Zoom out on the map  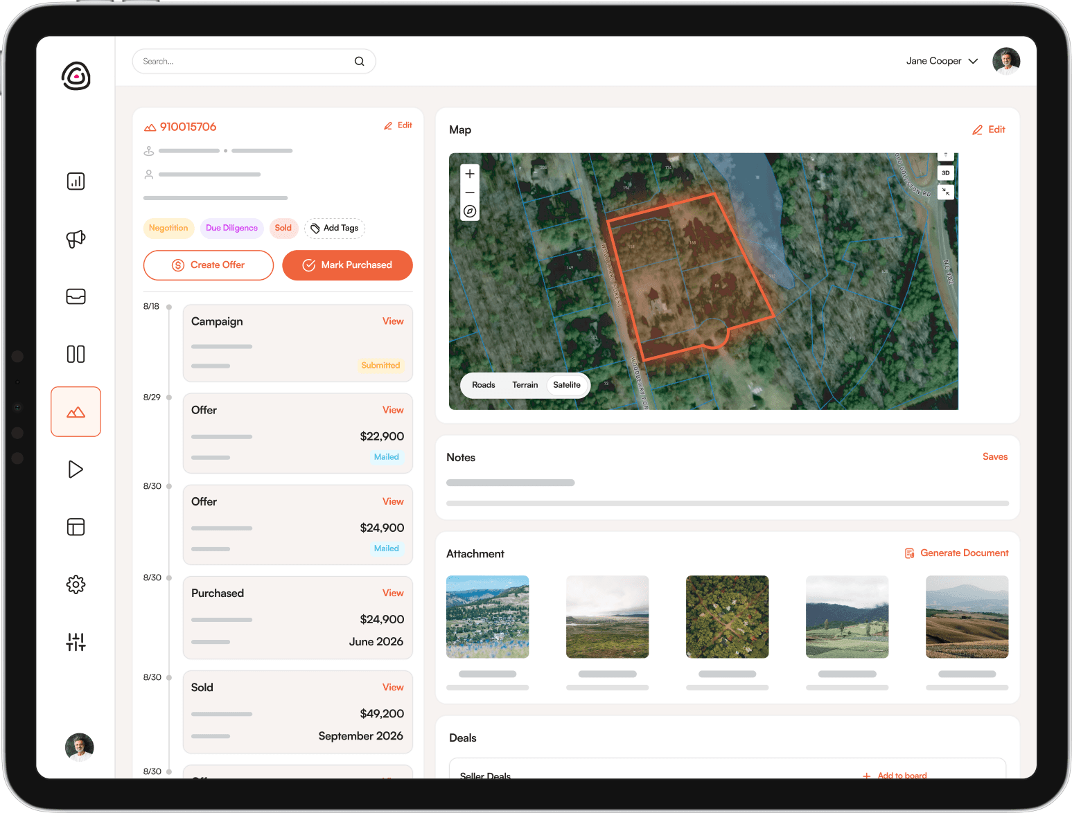470,193
